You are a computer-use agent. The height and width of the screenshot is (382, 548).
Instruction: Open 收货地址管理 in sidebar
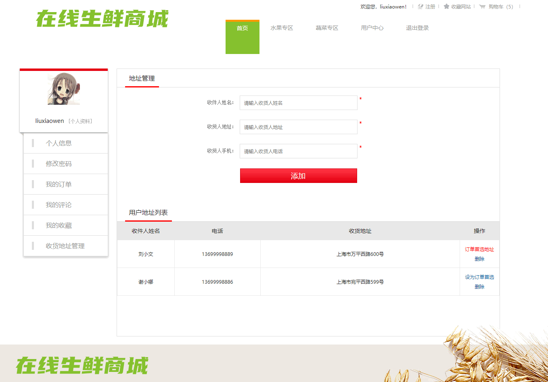tap(66, 246)
